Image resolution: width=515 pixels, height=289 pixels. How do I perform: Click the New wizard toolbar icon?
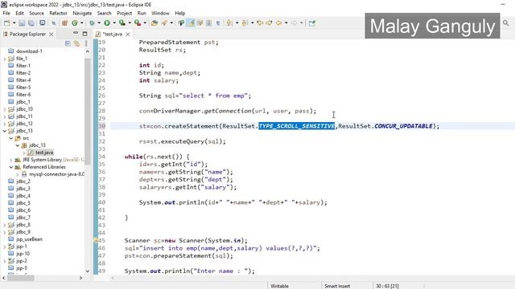tap(6, 23)
